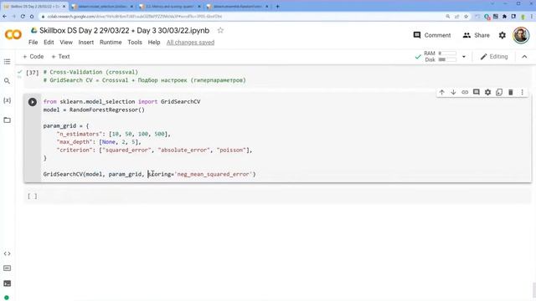
Task: Open the Comment panel
Action: [x=432, y=35]
